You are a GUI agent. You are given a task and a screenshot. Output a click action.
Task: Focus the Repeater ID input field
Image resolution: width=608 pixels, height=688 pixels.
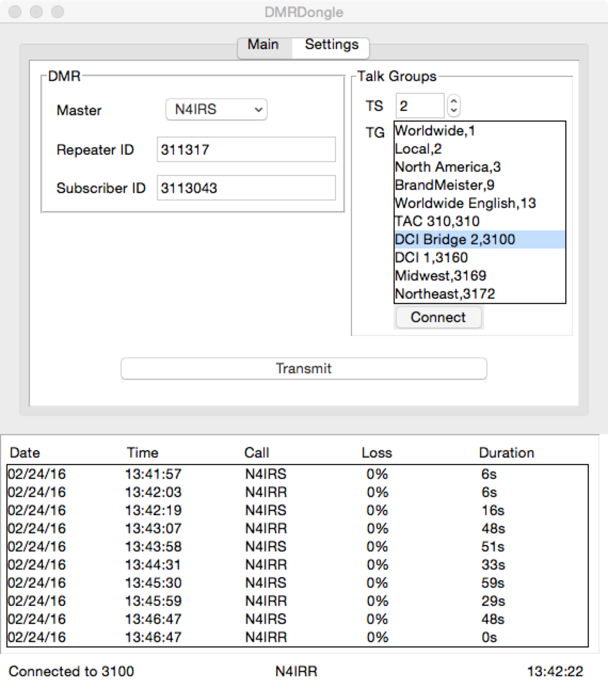coord(246,149)
